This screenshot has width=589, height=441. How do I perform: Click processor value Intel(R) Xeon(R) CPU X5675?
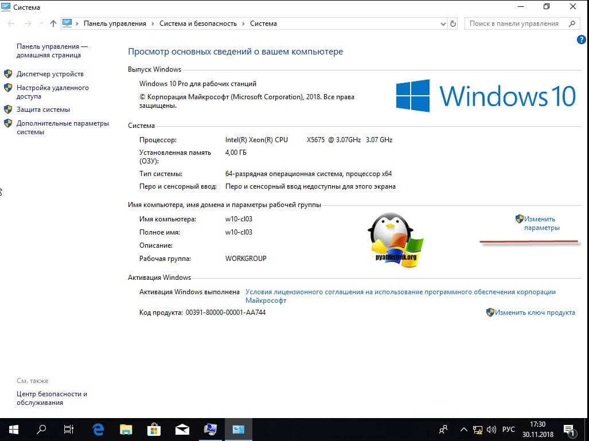(309, 140)
